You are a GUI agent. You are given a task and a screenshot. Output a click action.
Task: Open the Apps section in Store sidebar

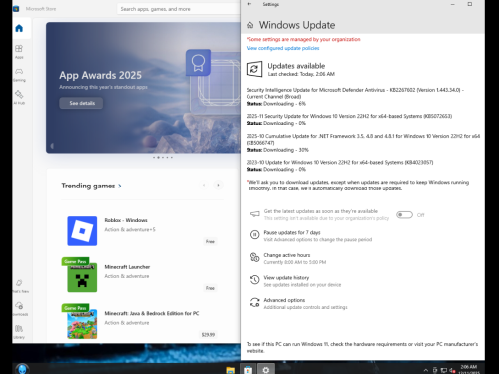pos(19,52)
